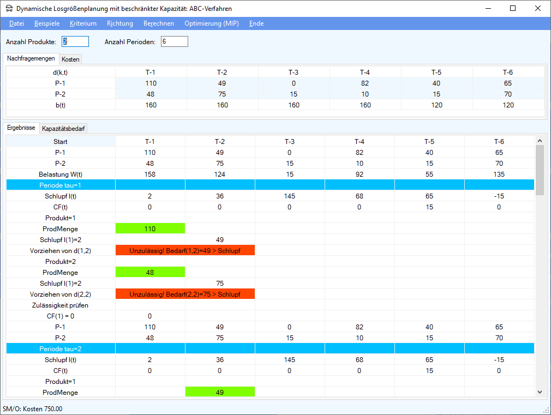Click the Anzahl Produkte input field

[75, 41]
